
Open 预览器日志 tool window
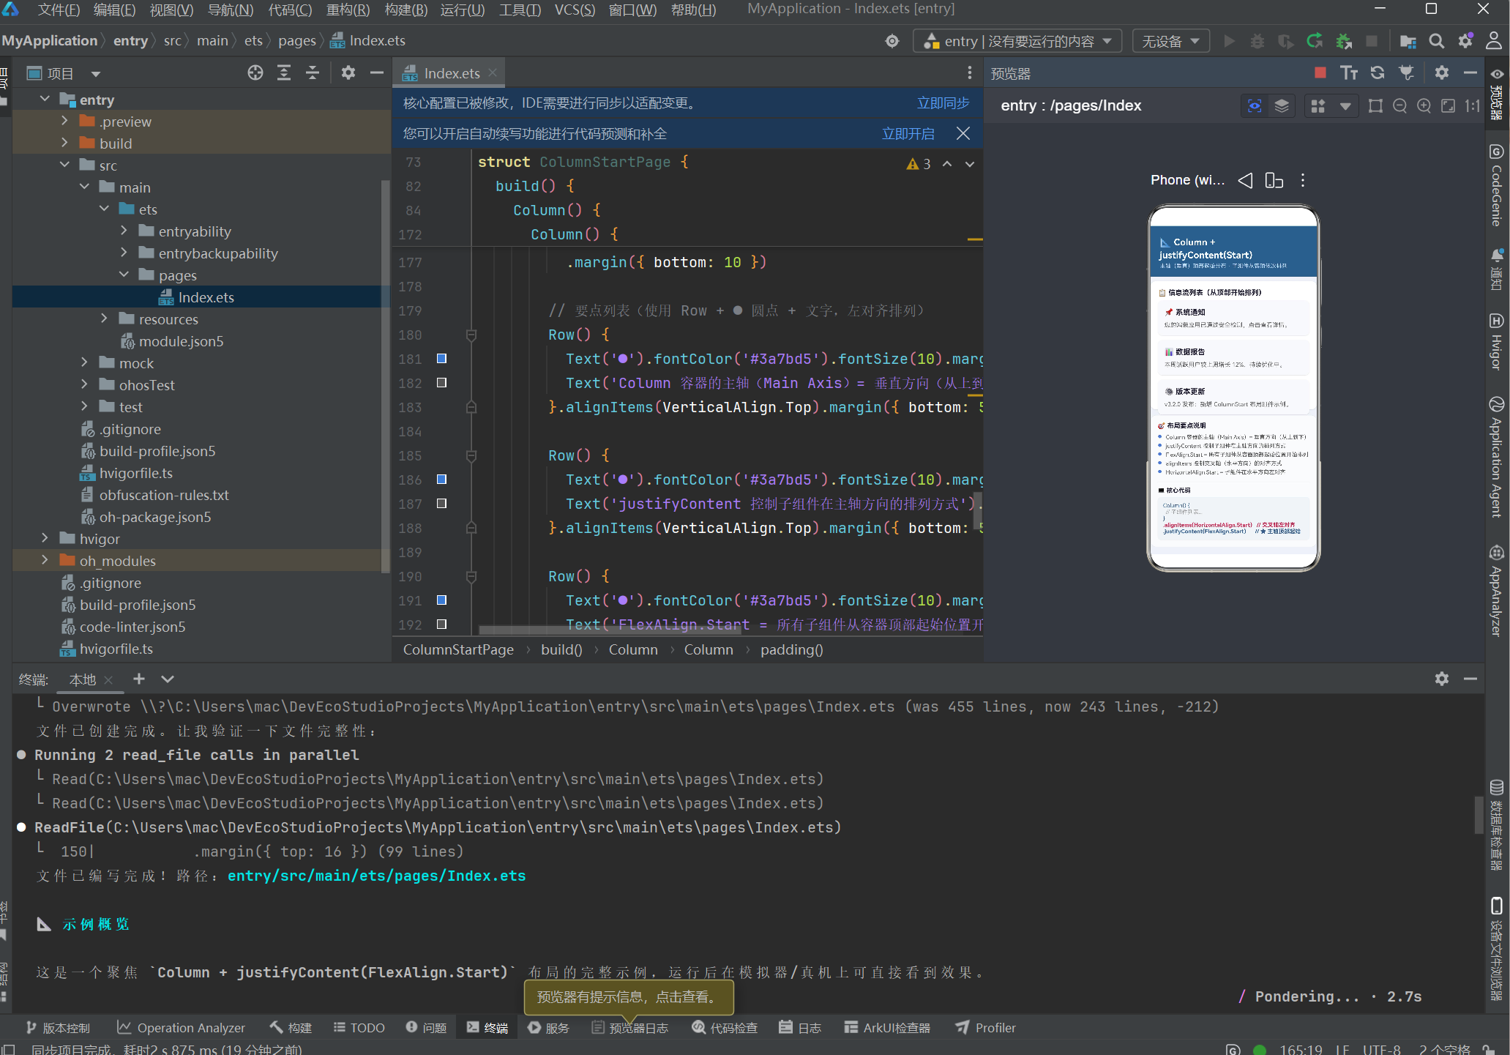click(630, 1028)
